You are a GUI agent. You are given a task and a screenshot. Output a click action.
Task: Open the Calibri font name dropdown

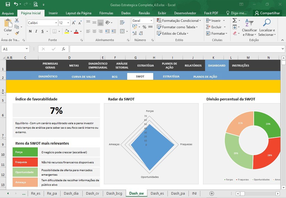pyautogui.click(x=56, y=23)
